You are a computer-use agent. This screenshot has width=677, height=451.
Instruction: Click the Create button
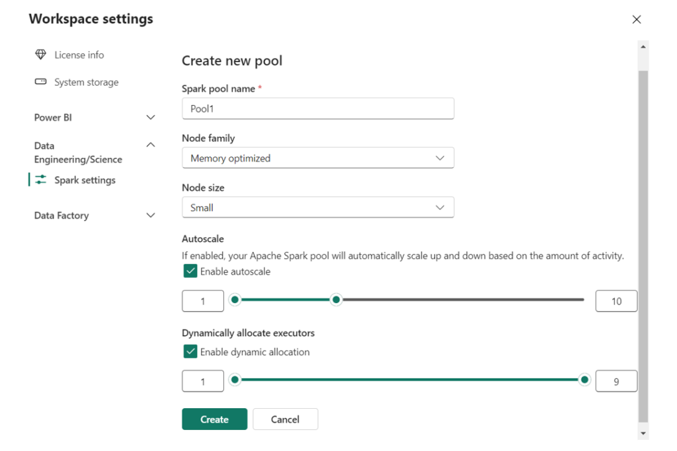point(214,419)
